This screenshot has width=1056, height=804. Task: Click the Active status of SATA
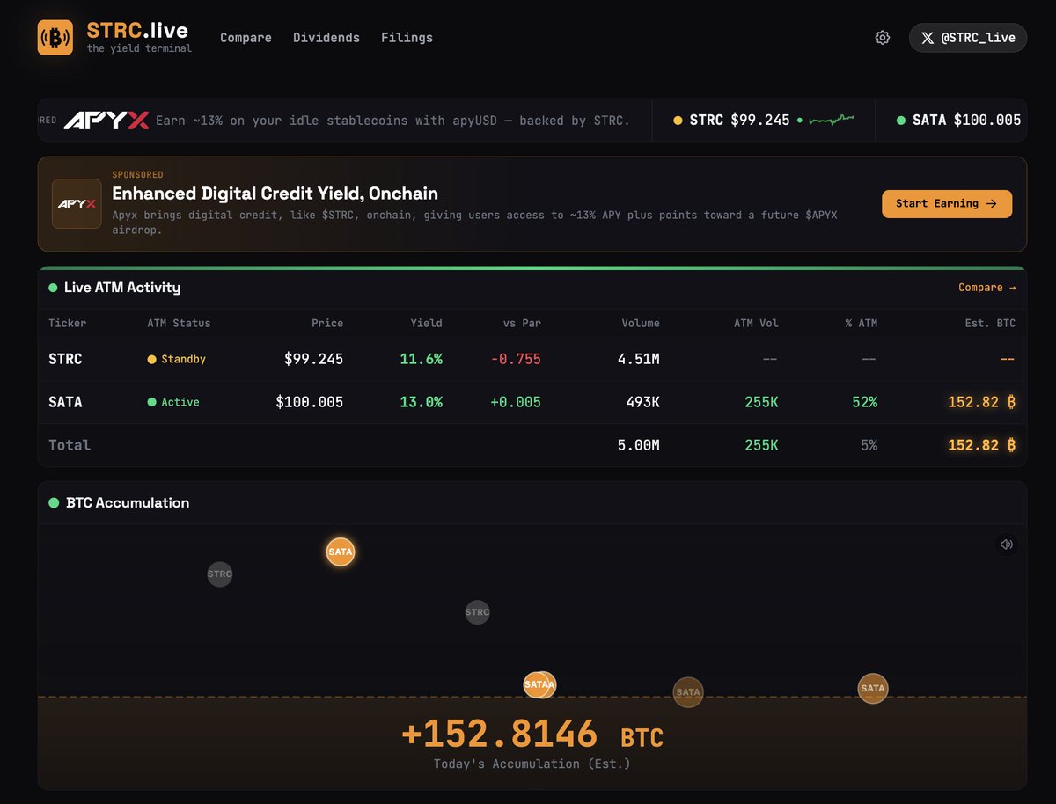tap(173, 402)
